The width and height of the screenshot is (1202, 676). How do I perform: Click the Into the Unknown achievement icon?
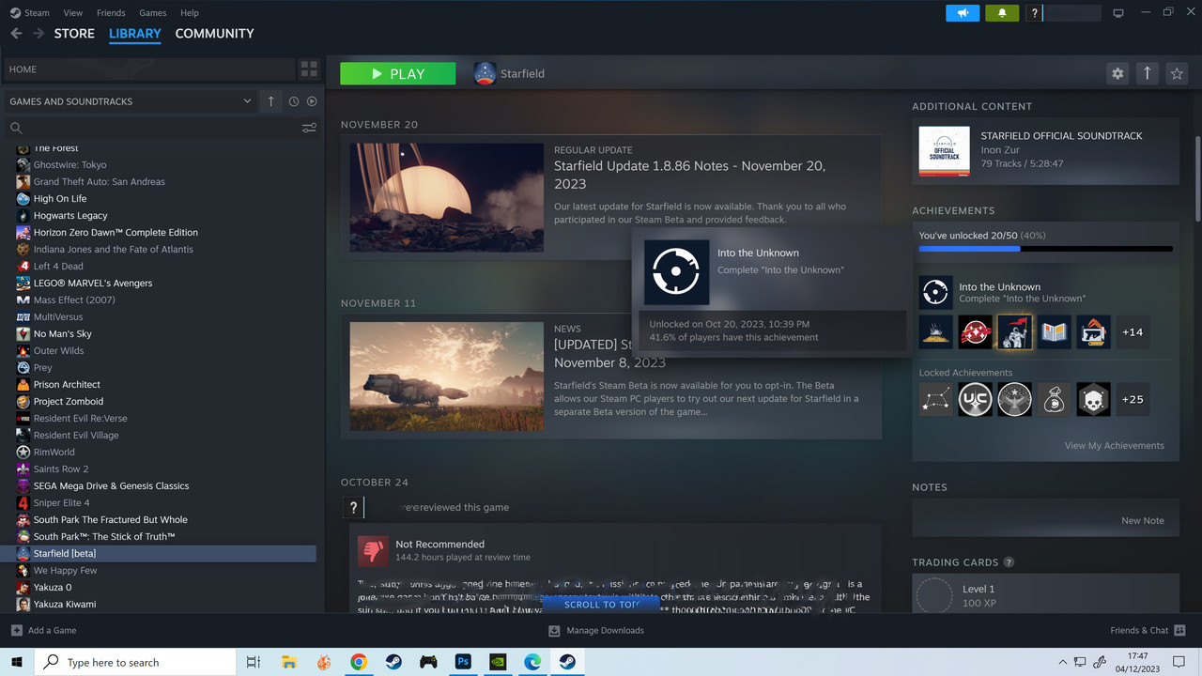(x=935, y=292)
